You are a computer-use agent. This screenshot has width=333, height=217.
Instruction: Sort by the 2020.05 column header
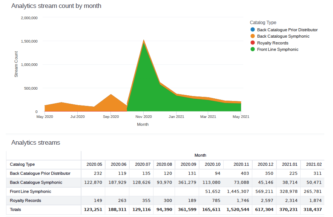tap(94, 164)
